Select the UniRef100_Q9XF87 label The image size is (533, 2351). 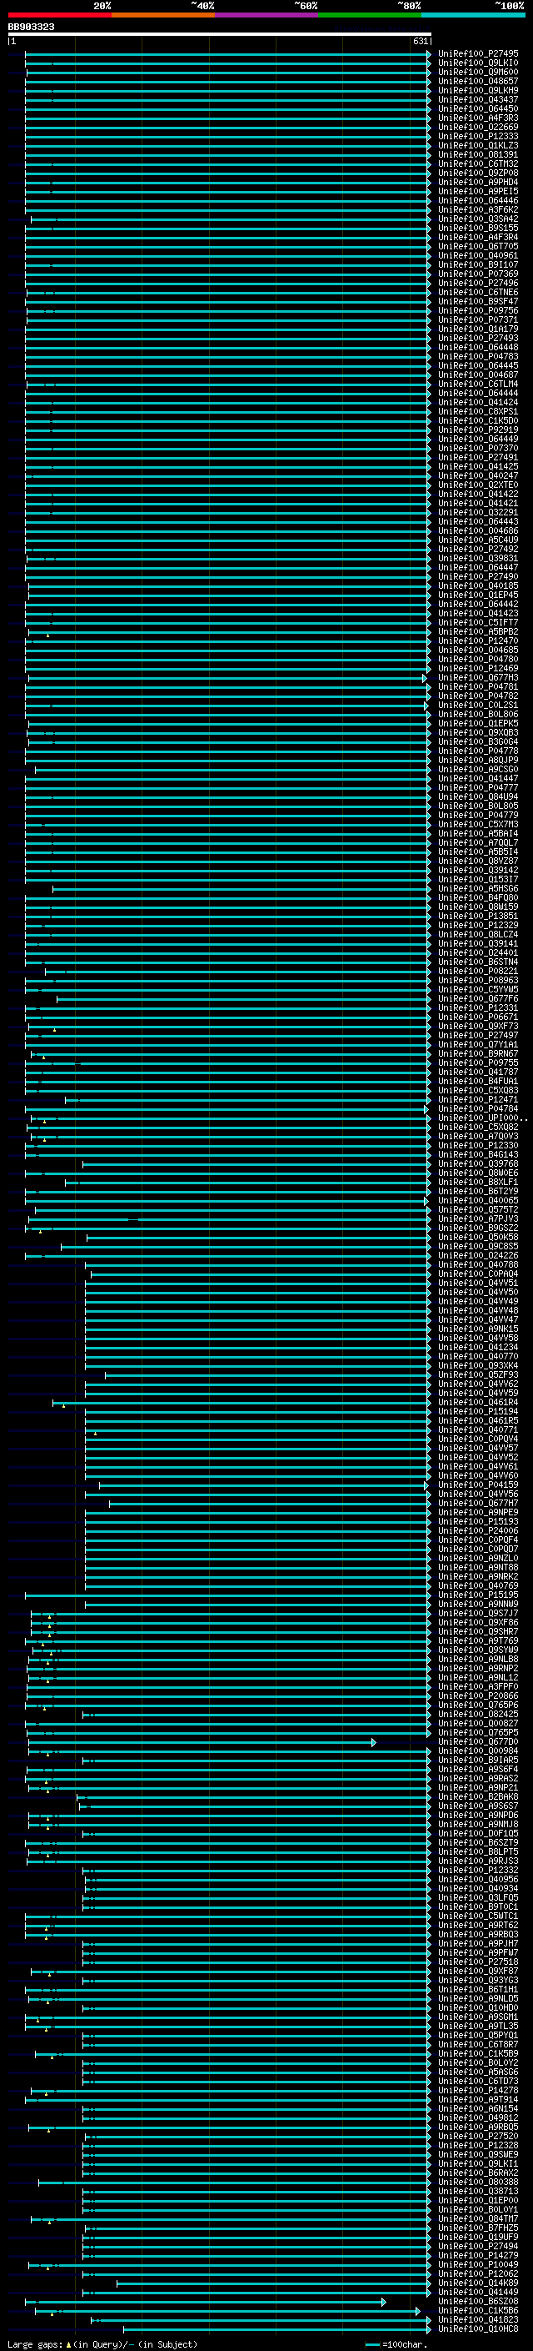(x=478, y=1972)
